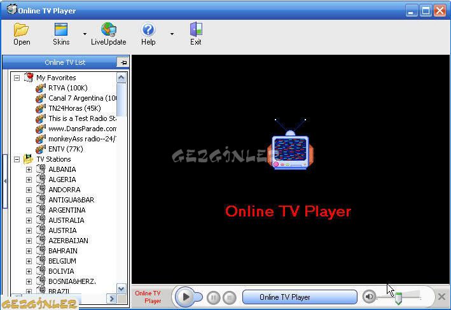Click the RTVA channel icon
Viewport: 451px width, 310px height.
41,88
